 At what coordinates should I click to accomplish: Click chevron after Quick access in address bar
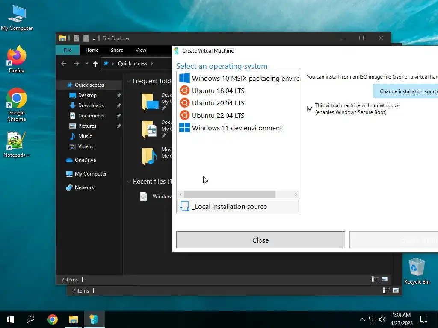click(x=152, y=64)
